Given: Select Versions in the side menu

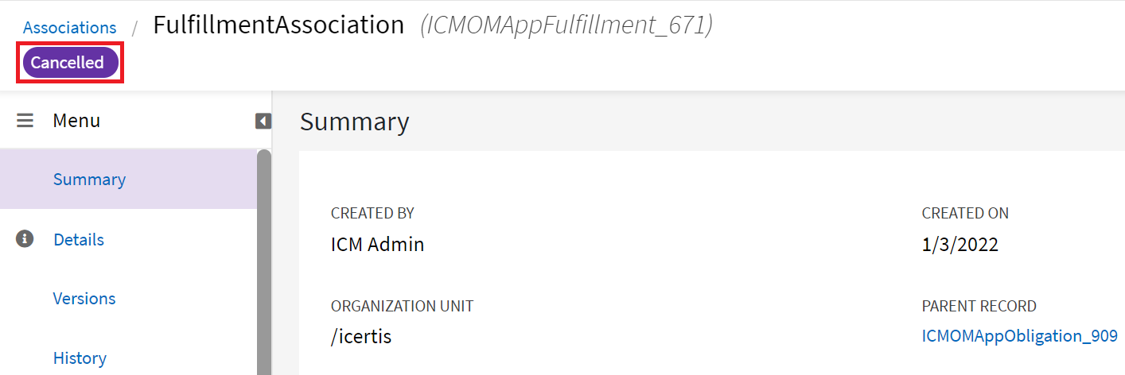Looking at the screenshot, I should click(x=84, y=299).
